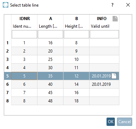
Task: Click the Ident number cell in row 7
Action: (24, 93)
